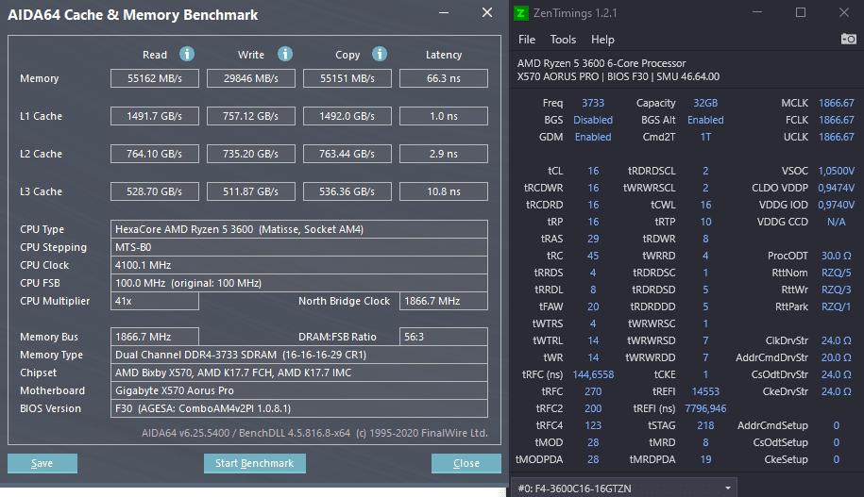Select L3 Cache latency 10.8 ns
This screenshot has width=864, height=497.
[444, 191]
